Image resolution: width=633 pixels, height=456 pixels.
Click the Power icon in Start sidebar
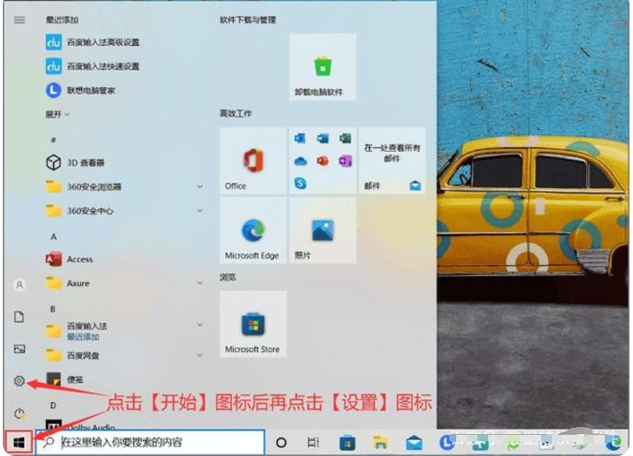tap(19, 414)
